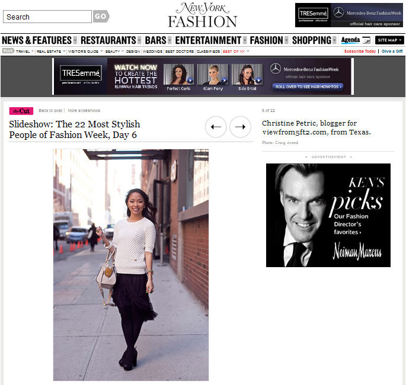Viewport: 406px width, 385px height.
Task: Click the GO search button
Action: (x=101, y=17)
